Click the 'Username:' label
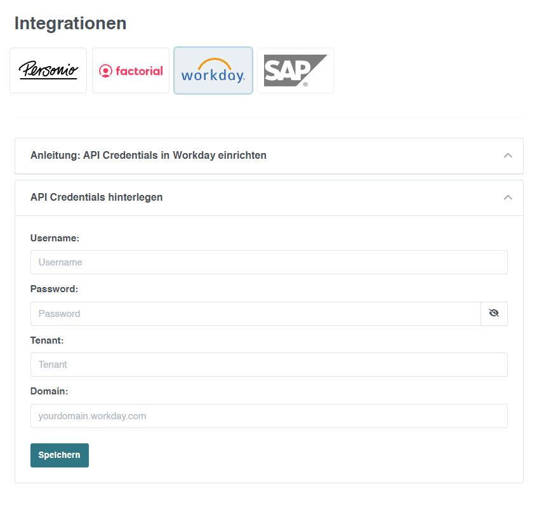The height and width of the screenshot is (517, 537). [55, 238]
